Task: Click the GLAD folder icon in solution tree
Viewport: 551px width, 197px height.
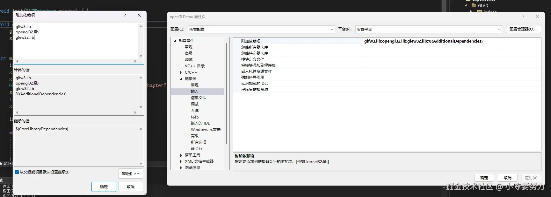Action: 474,5
